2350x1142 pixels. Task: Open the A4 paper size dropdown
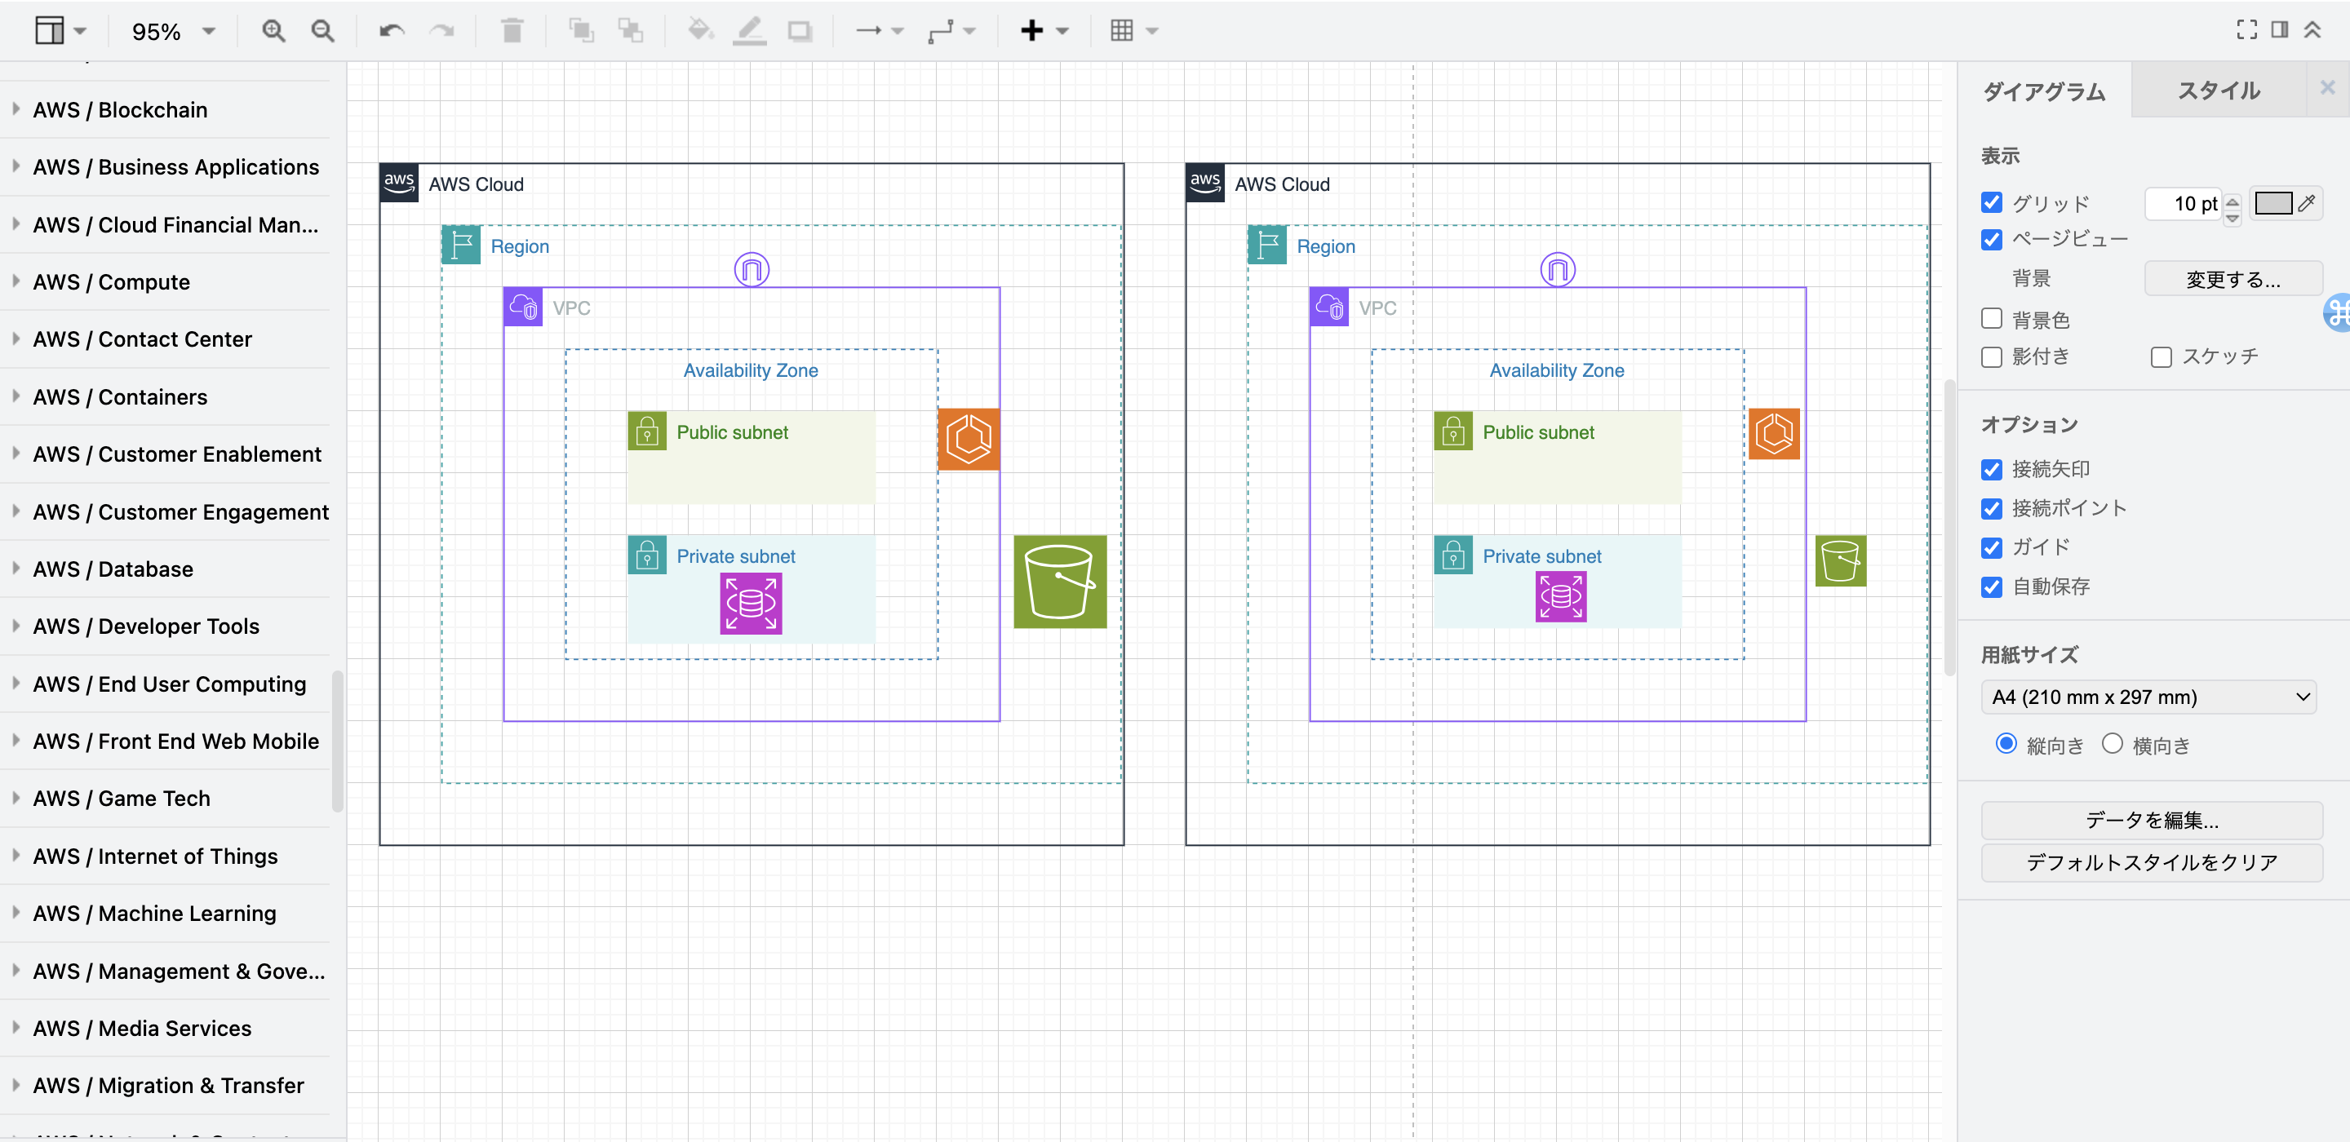[2148, 697]
